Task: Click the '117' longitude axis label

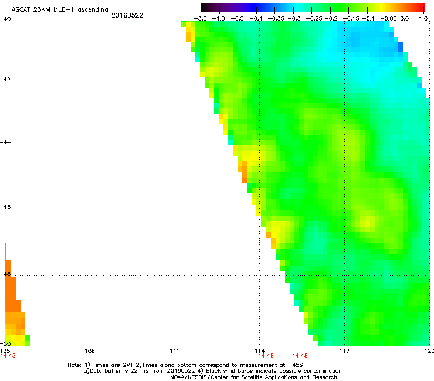Action: (344, 351)
